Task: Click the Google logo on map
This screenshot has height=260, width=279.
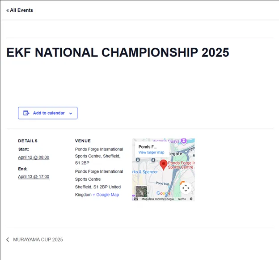Action: coord(163,193)
